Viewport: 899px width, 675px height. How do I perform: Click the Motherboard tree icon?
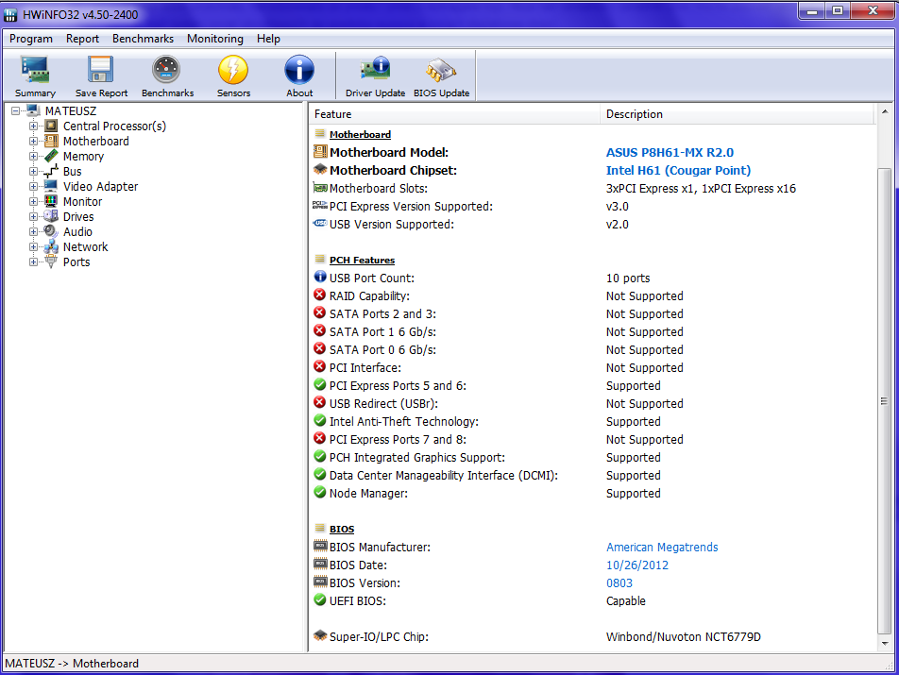coord(51,141)
